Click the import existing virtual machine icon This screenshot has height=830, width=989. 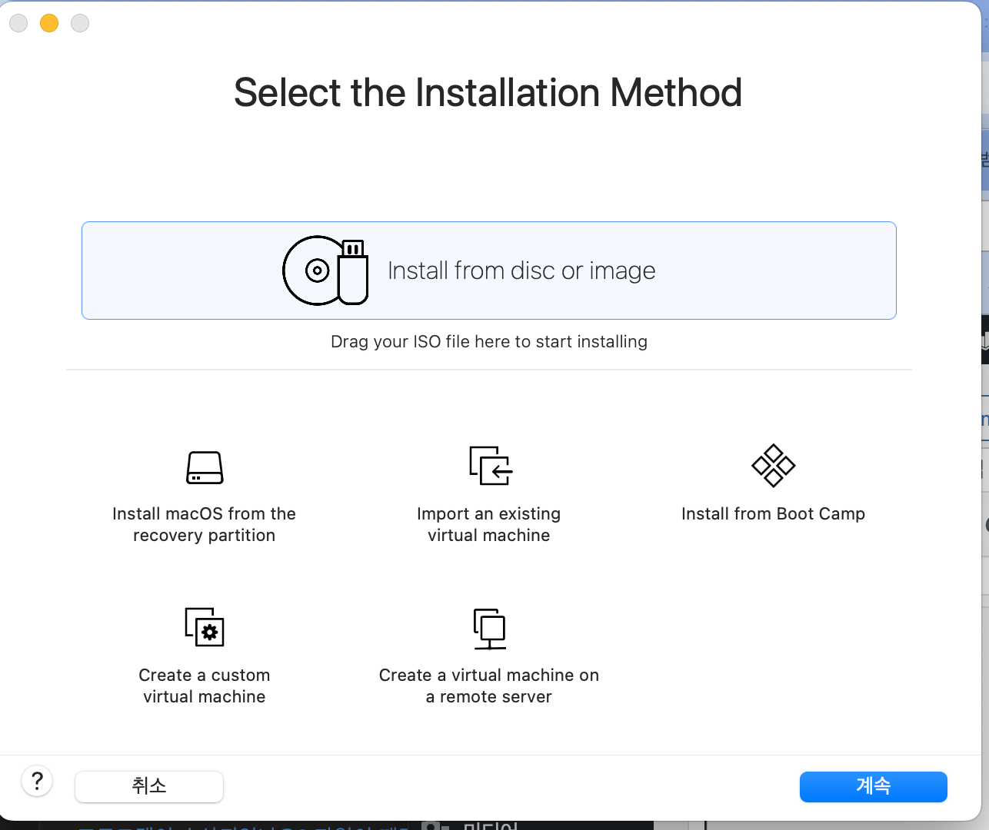[x=491, y=466]
